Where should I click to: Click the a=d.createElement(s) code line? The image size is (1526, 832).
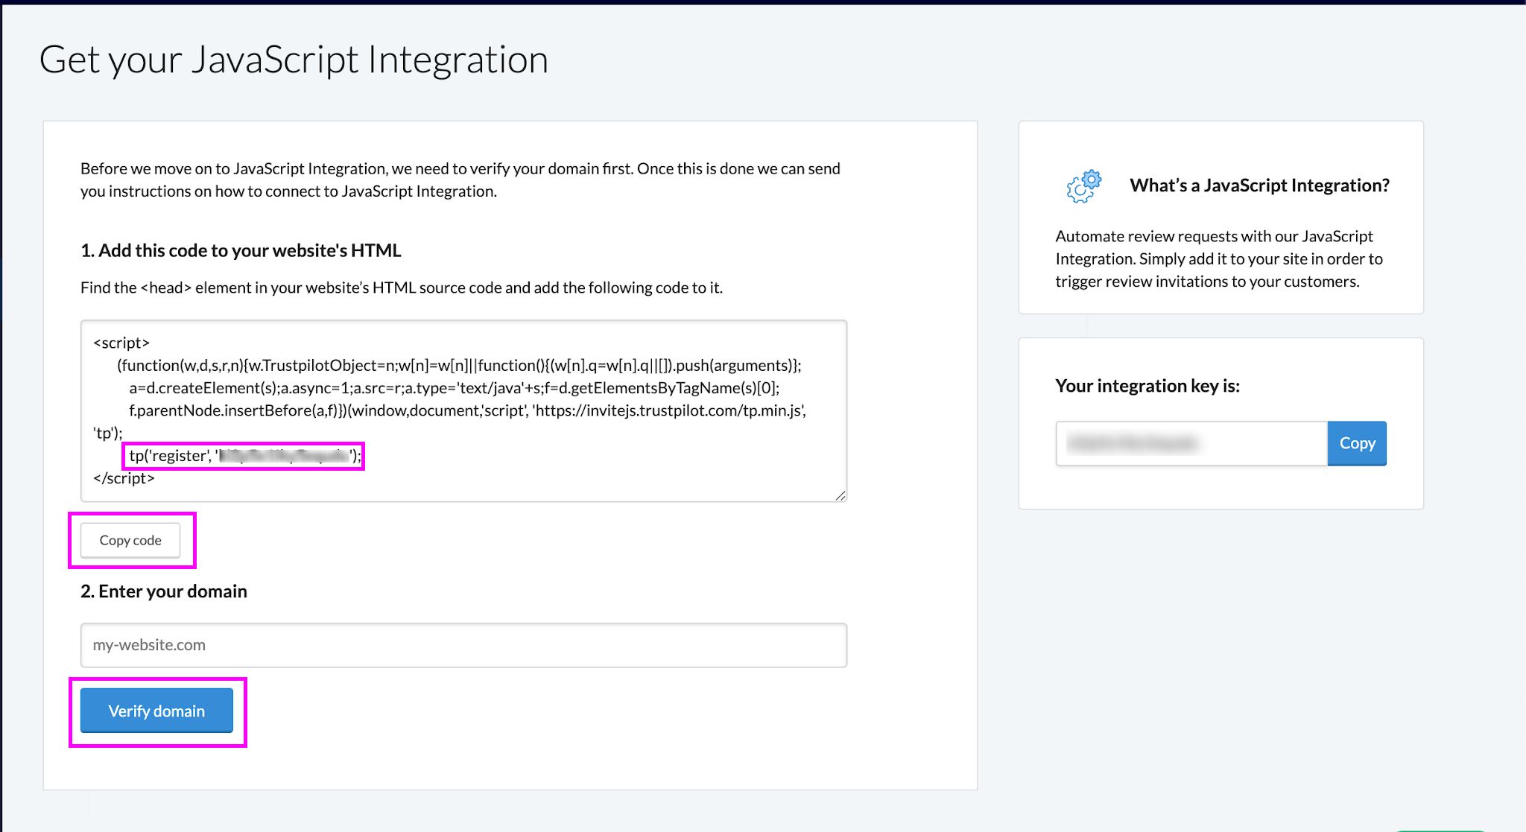(x=455, y=387)
